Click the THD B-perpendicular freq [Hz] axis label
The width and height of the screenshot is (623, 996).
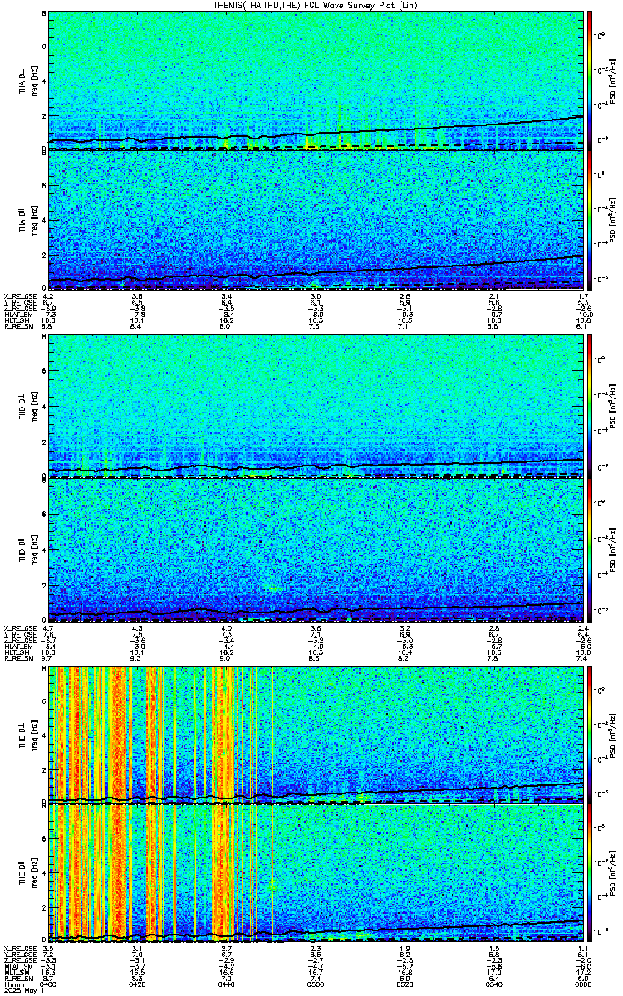[x=33, y=406]
